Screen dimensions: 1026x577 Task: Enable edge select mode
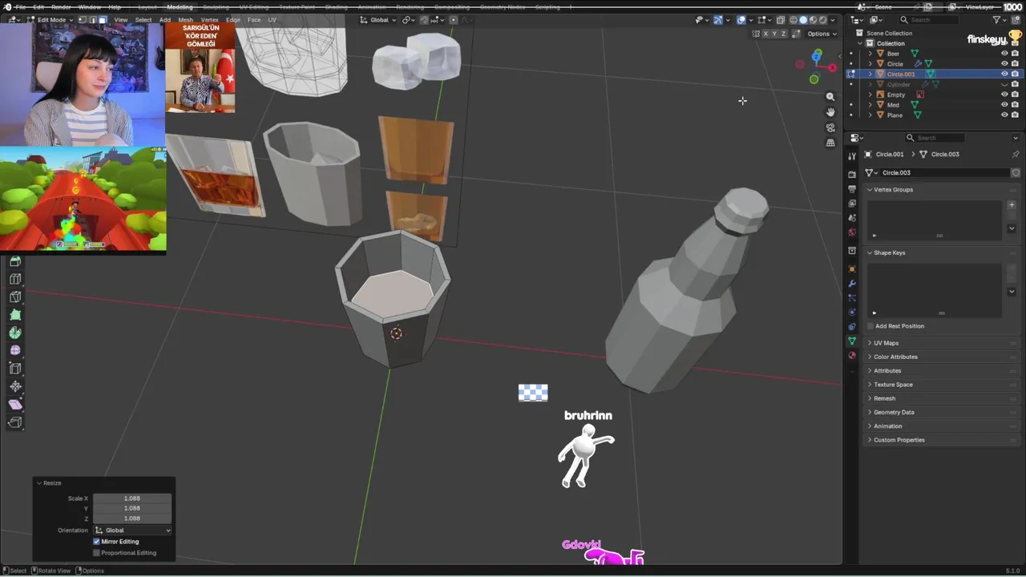click(x=92, y=19)
